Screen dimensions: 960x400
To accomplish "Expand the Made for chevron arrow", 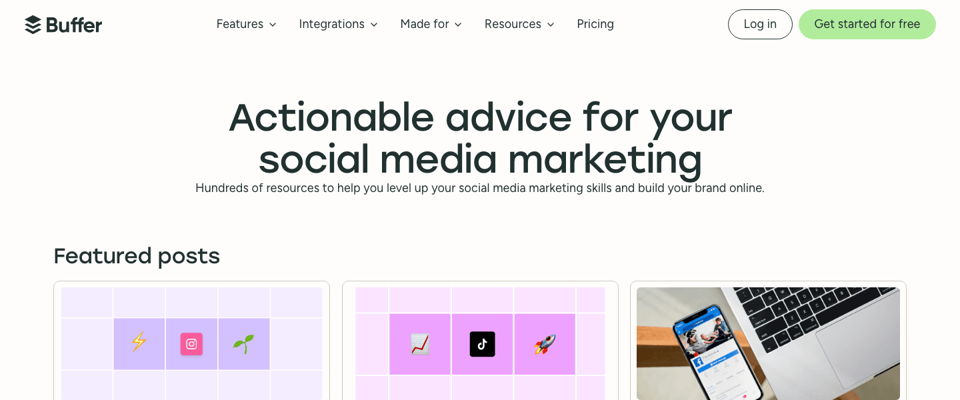I will click(458, 25).
